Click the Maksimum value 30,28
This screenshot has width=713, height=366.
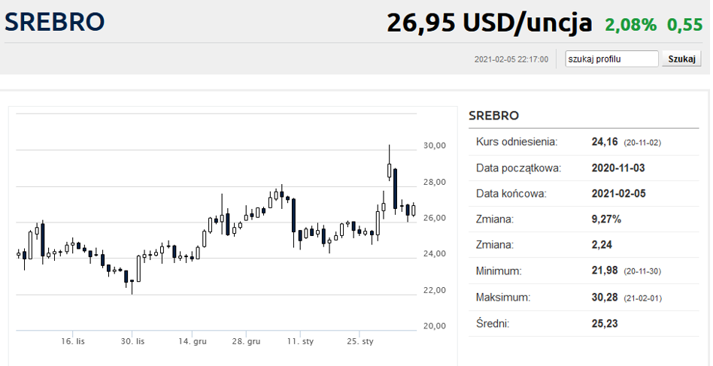coord(605,298)
